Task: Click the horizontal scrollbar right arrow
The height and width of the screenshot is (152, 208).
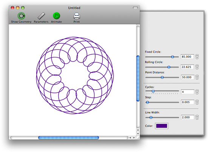Action: tap(134, 138)
